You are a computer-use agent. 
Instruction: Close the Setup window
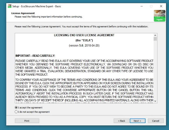click(x=161, y=6)
